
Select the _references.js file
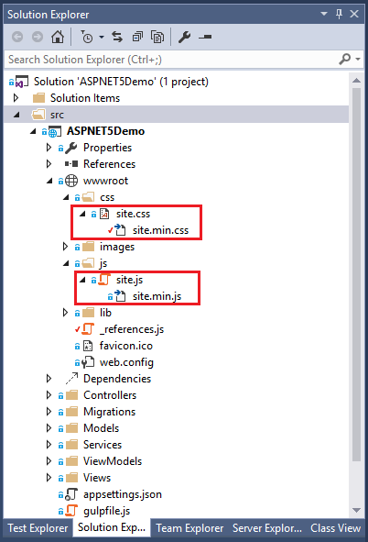point(132,329)
